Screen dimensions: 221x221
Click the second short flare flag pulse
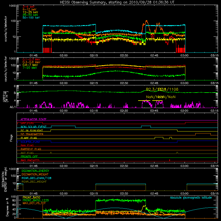point(171,138)
